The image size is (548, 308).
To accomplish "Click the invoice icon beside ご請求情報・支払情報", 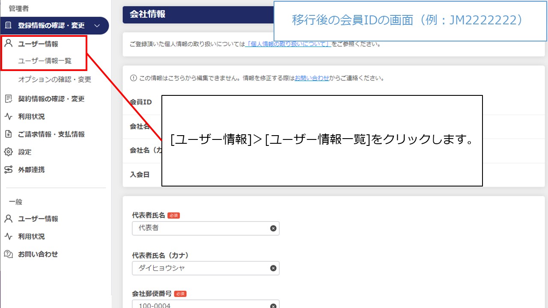I will point(8,134).
